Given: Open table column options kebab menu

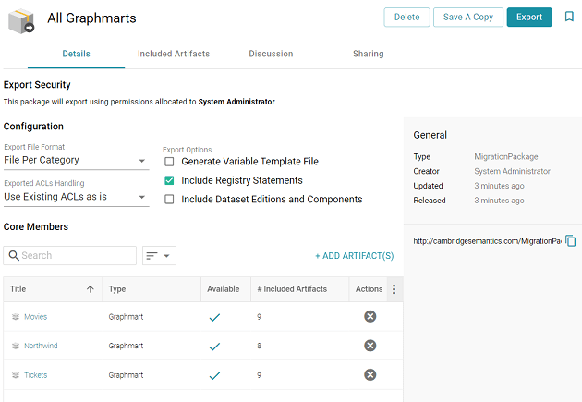Looking at the screenshot, I should [394, 289].
